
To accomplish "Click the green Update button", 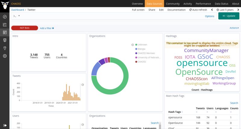I will click(229, 16).
